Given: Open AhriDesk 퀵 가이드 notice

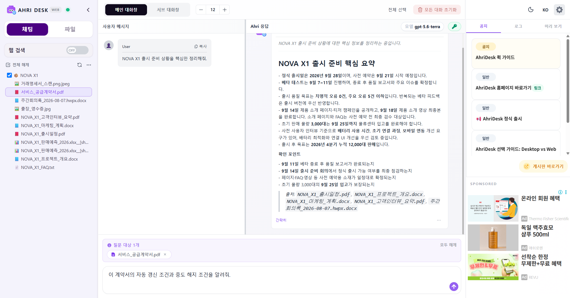Looking at the screenshot, I should (x=516, y=54).
